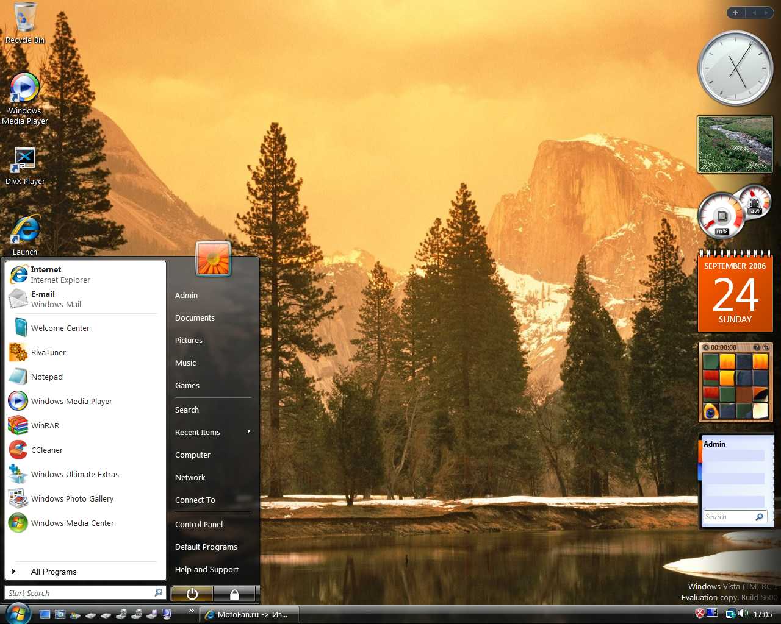Click the sidebar add gadget plus button
The height and width of the screenshot is (624, 781).
(735, 13)
